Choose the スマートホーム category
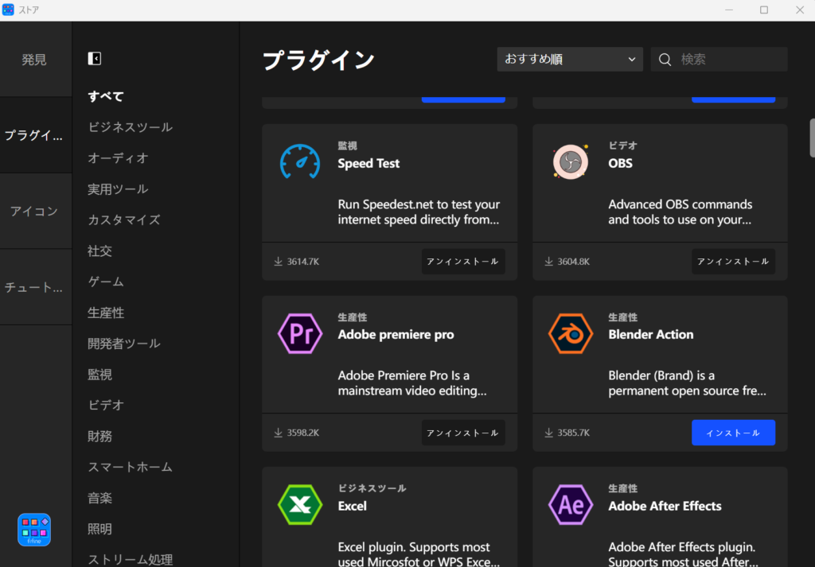The width and height of the screenshot is (815, 567). (130, 467)
